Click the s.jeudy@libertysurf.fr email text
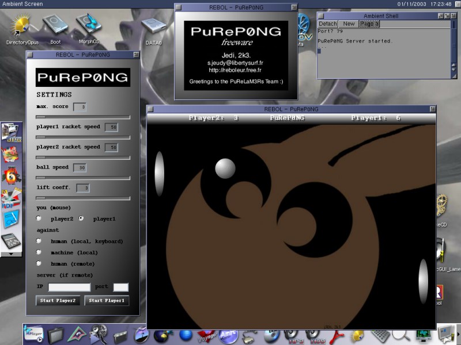This screenshot has width=461, height=345. [235, 63]
